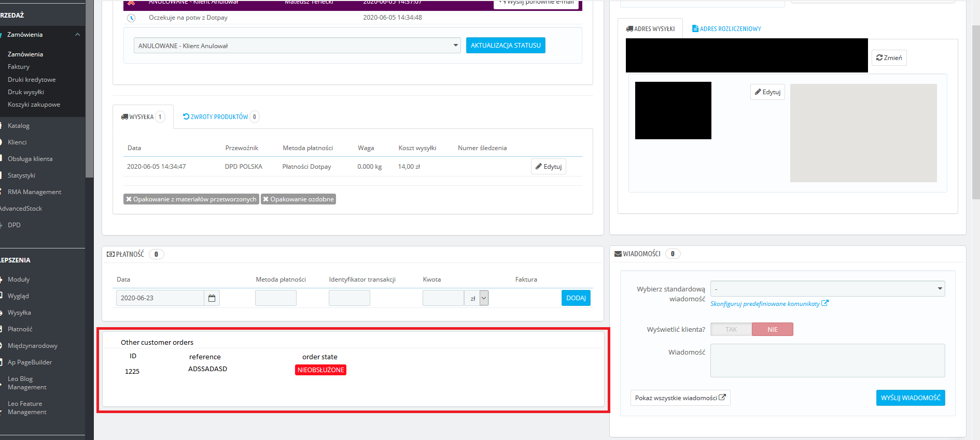This screenshot has width=980, height=440.
Task: Switch to ADRES ROZLICZENIOWY tab
Action: pyautogui.click(x=726, y=29)
